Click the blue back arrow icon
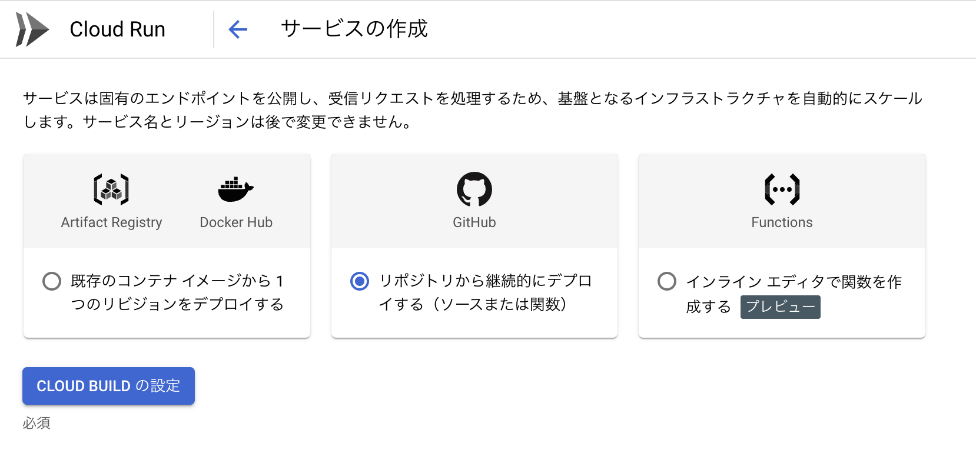This screenshot has width=976, height=463. pyautogui.click(x=238, y=28)
